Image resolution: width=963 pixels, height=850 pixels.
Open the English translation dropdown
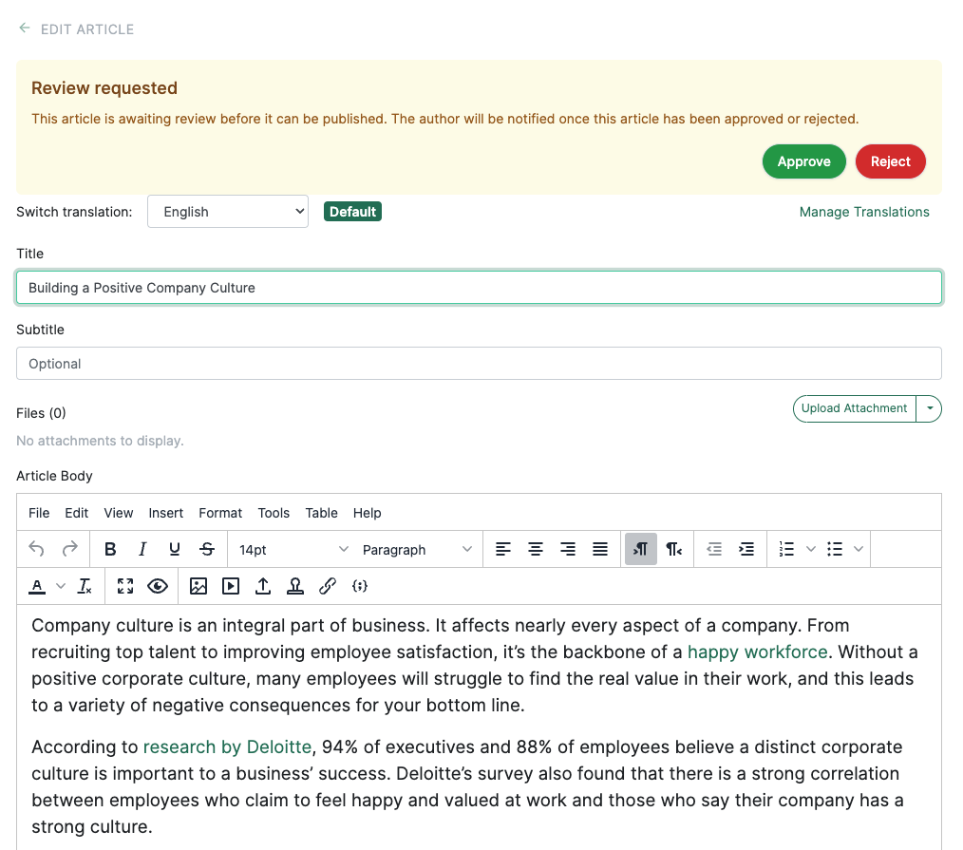pos(228,212)
